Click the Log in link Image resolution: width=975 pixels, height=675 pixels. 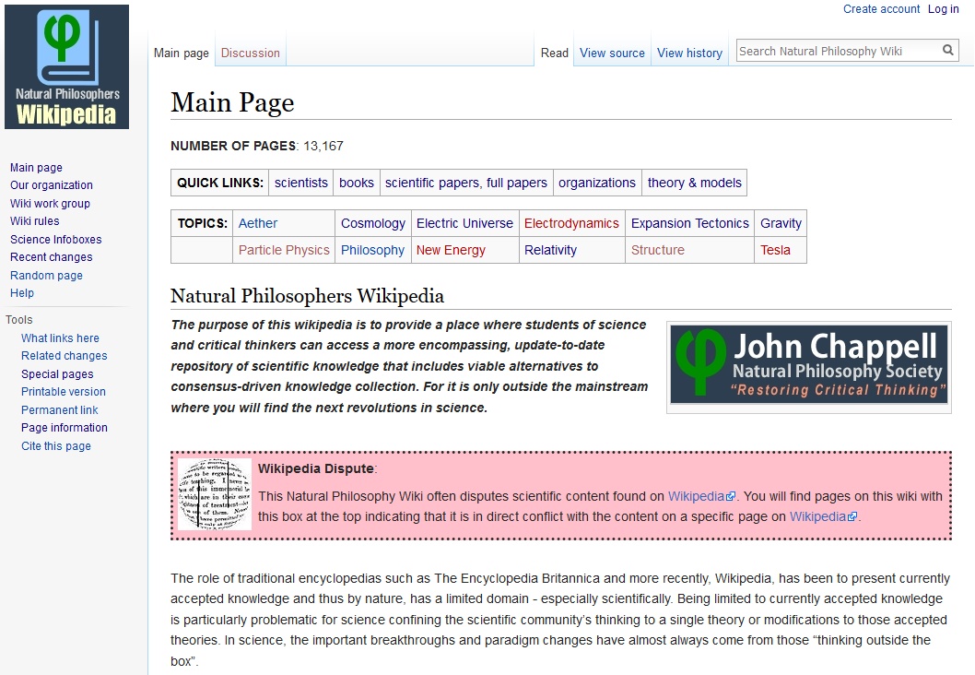tap(944, 8)
